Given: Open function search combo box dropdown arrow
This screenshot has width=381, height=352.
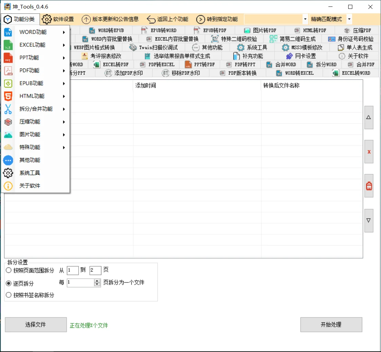Looking at the screenshot, I should pos(305,19).
